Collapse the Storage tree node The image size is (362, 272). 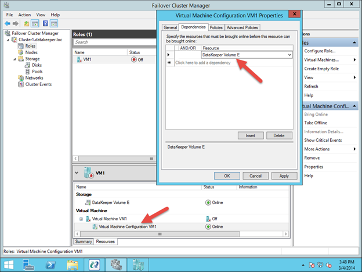point(14,59)
